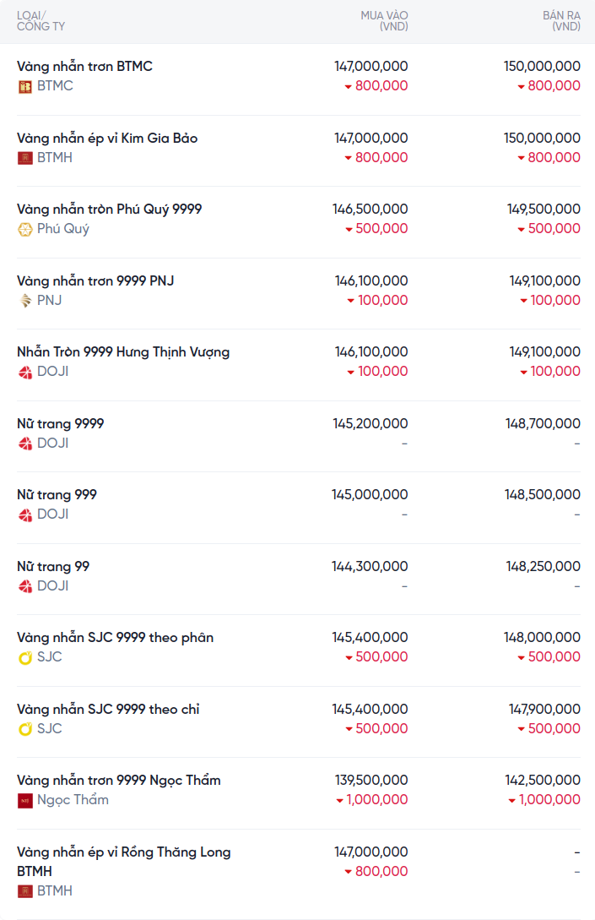Viewport: 595px width, 920px height.
Task: Select Nữ trang 999 row title
Action: pyautogui.click(x=57, y=494)
